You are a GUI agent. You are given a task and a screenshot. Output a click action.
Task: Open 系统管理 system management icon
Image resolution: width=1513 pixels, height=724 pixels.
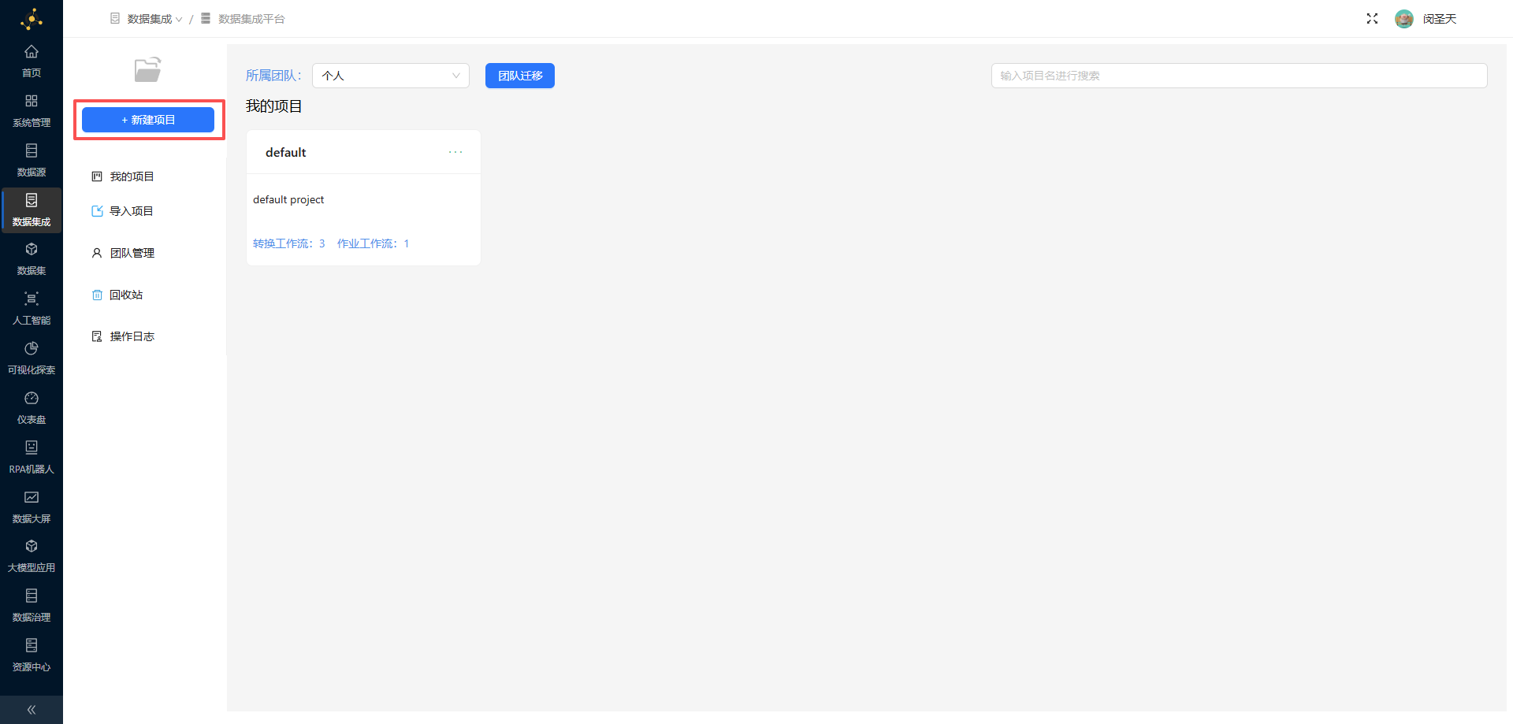point(32,102)
